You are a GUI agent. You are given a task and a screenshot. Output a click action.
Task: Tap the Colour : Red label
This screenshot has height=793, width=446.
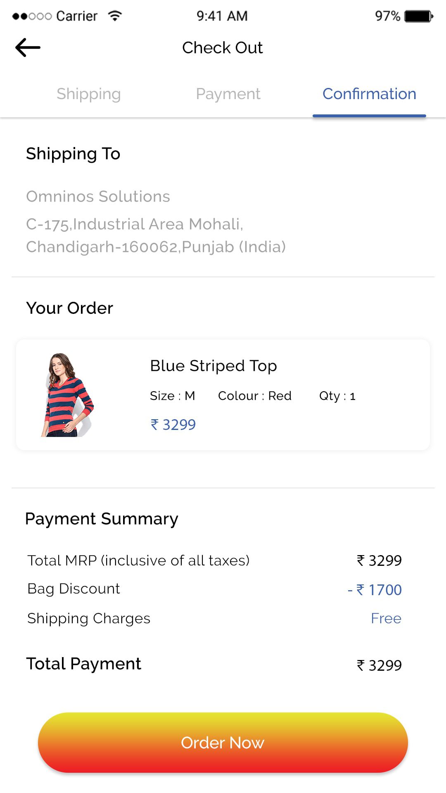tap(254, 396)
